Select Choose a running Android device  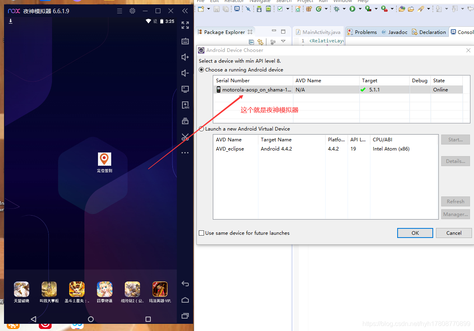[x=201, y=70]
